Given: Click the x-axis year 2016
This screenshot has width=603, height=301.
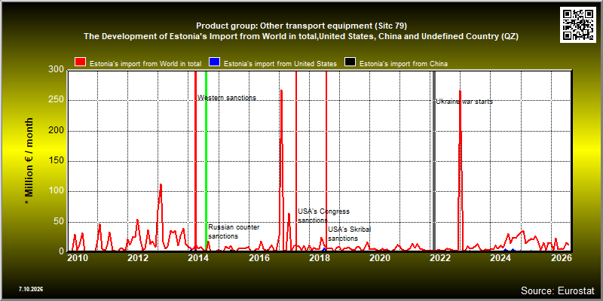Looking at the screenshot, I should tap(259, 258).
